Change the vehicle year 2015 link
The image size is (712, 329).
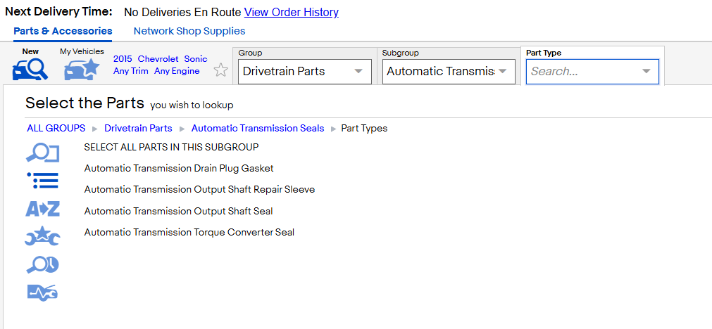pyautogui.click(x=123, y=59)
